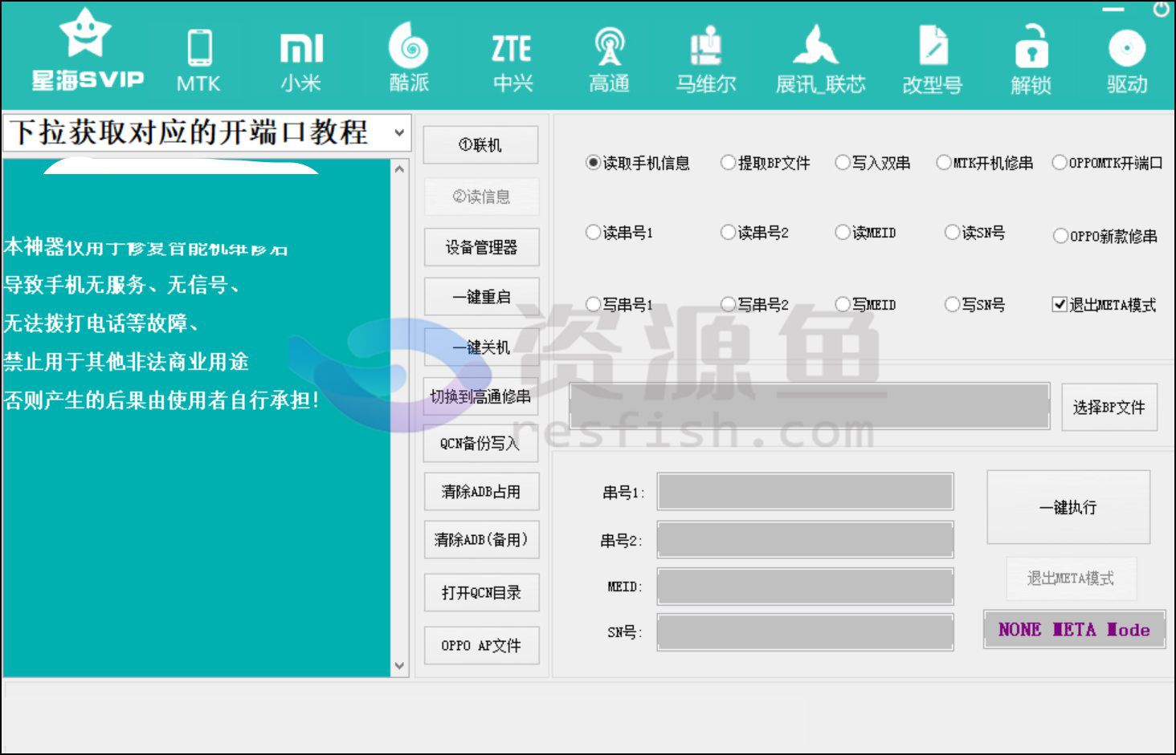1176x755 pixels.
Task: Minimize the window using the dash button
Action: (1113, 10)
